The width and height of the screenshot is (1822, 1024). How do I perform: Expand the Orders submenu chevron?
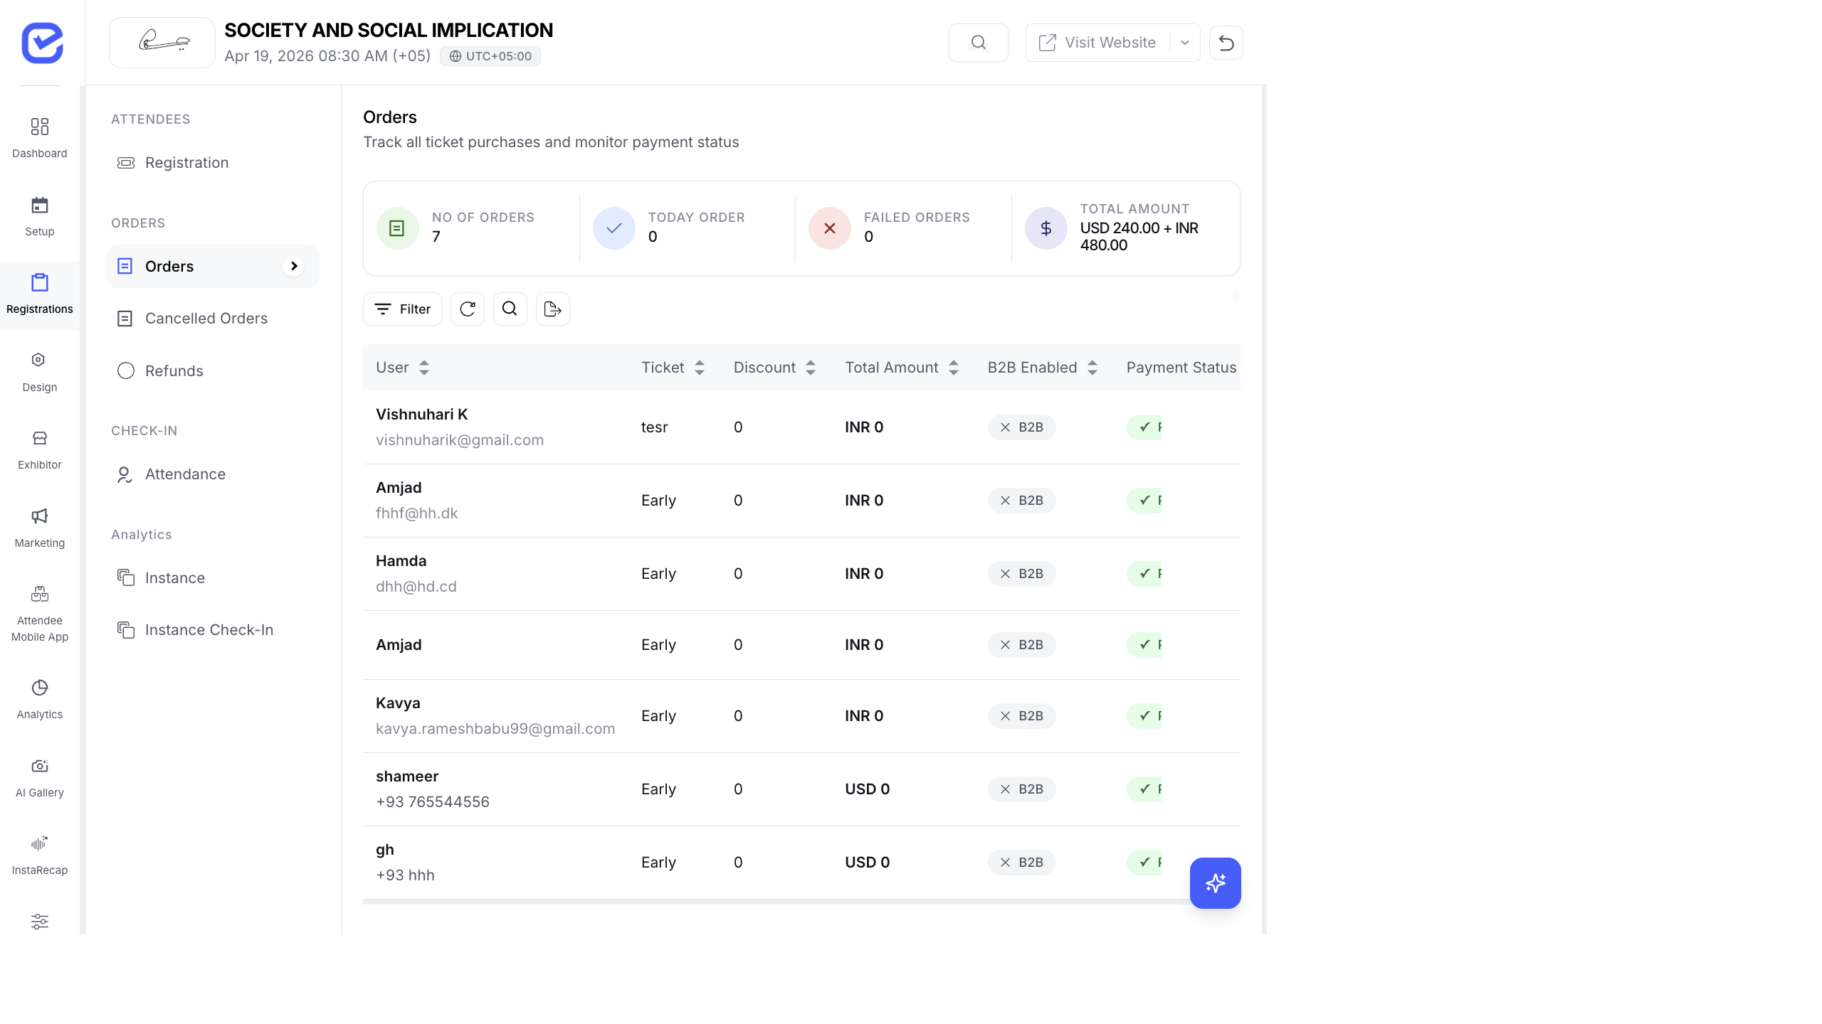[294, 266]
